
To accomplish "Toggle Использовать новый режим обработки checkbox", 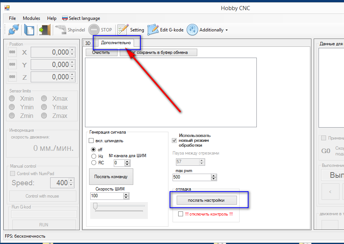I will pos(174,140).
